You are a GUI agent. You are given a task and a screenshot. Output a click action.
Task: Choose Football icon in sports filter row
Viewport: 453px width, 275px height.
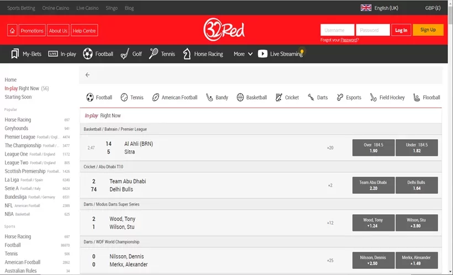[90, 97]
